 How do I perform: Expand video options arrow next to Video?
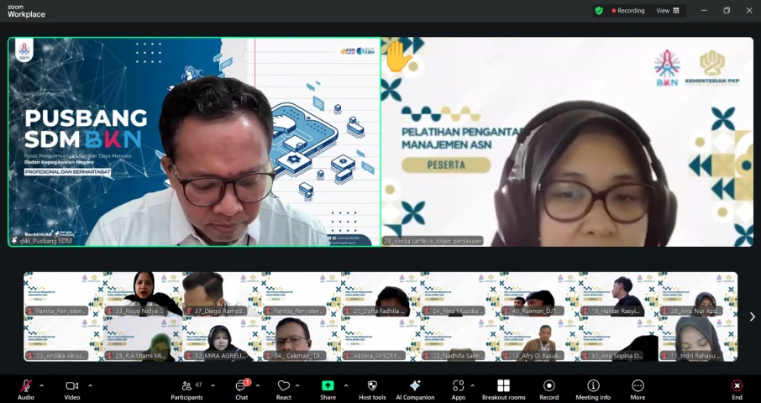(x=90, y=386)
